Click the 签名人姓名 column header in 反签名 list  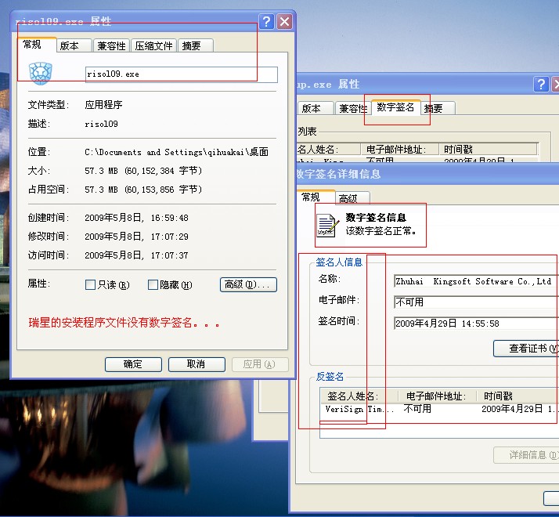coord(359,396)
